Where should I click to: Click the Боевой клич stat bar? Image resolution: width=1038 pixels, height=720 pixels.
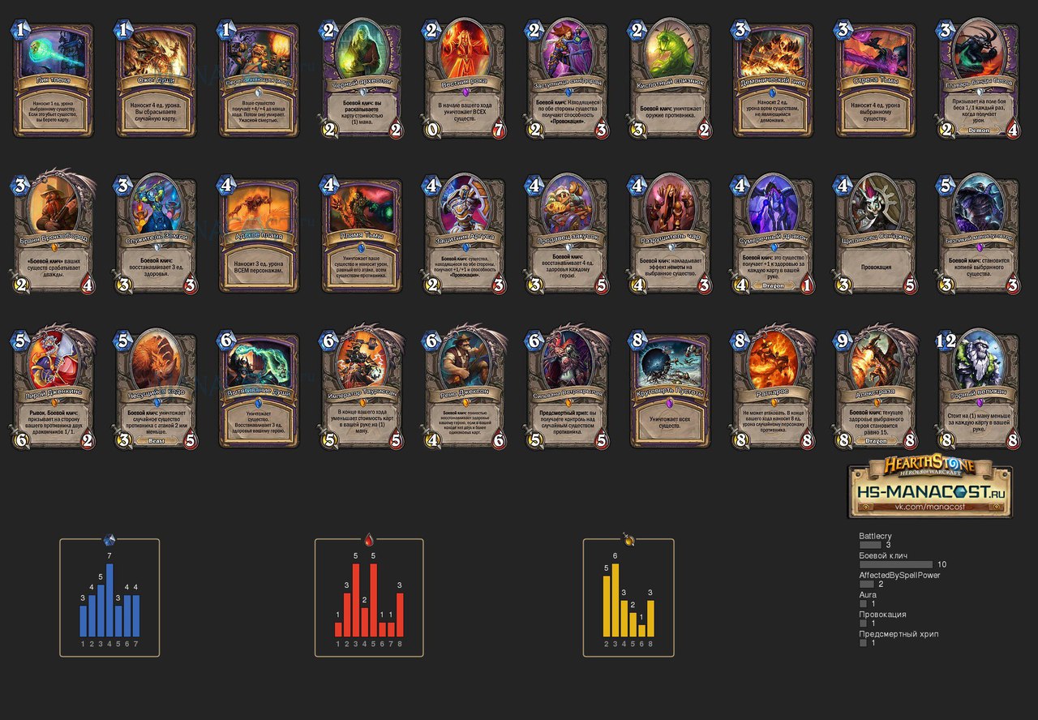click(x=897, y=564)
